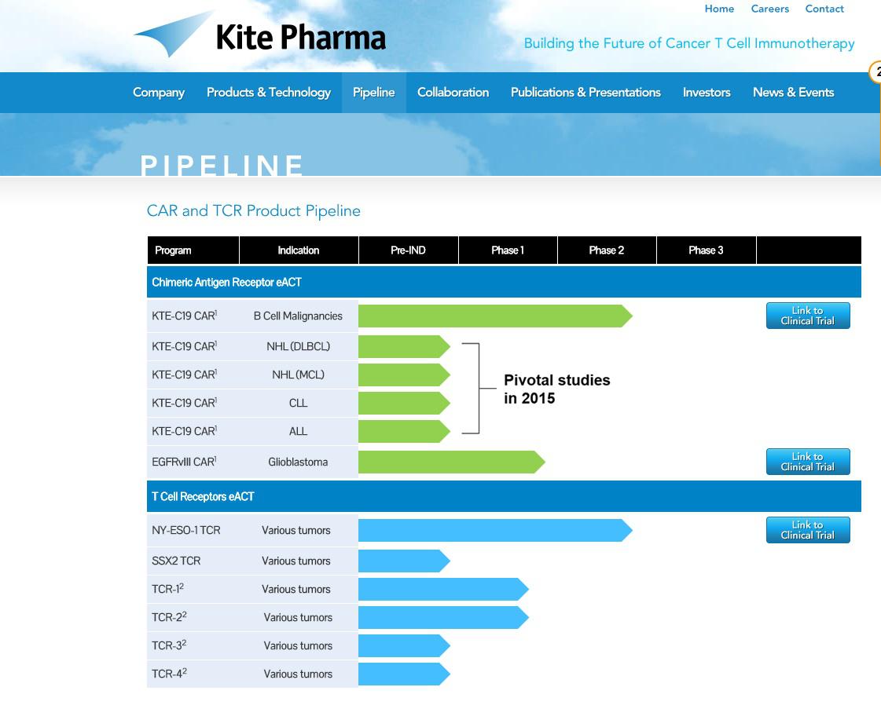Viewport: 881px width, 709px height.
Task: Select the T Cell Receptors eACT header
Action: [203, 496]
